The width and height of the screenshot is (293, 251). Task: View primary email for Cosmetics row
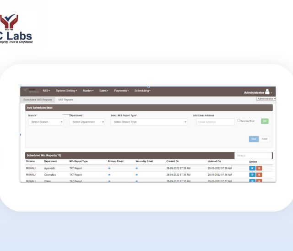[109, 175]
